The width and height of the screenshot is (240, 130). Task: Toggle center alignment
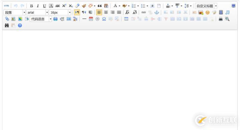click(x=106, y=12)
